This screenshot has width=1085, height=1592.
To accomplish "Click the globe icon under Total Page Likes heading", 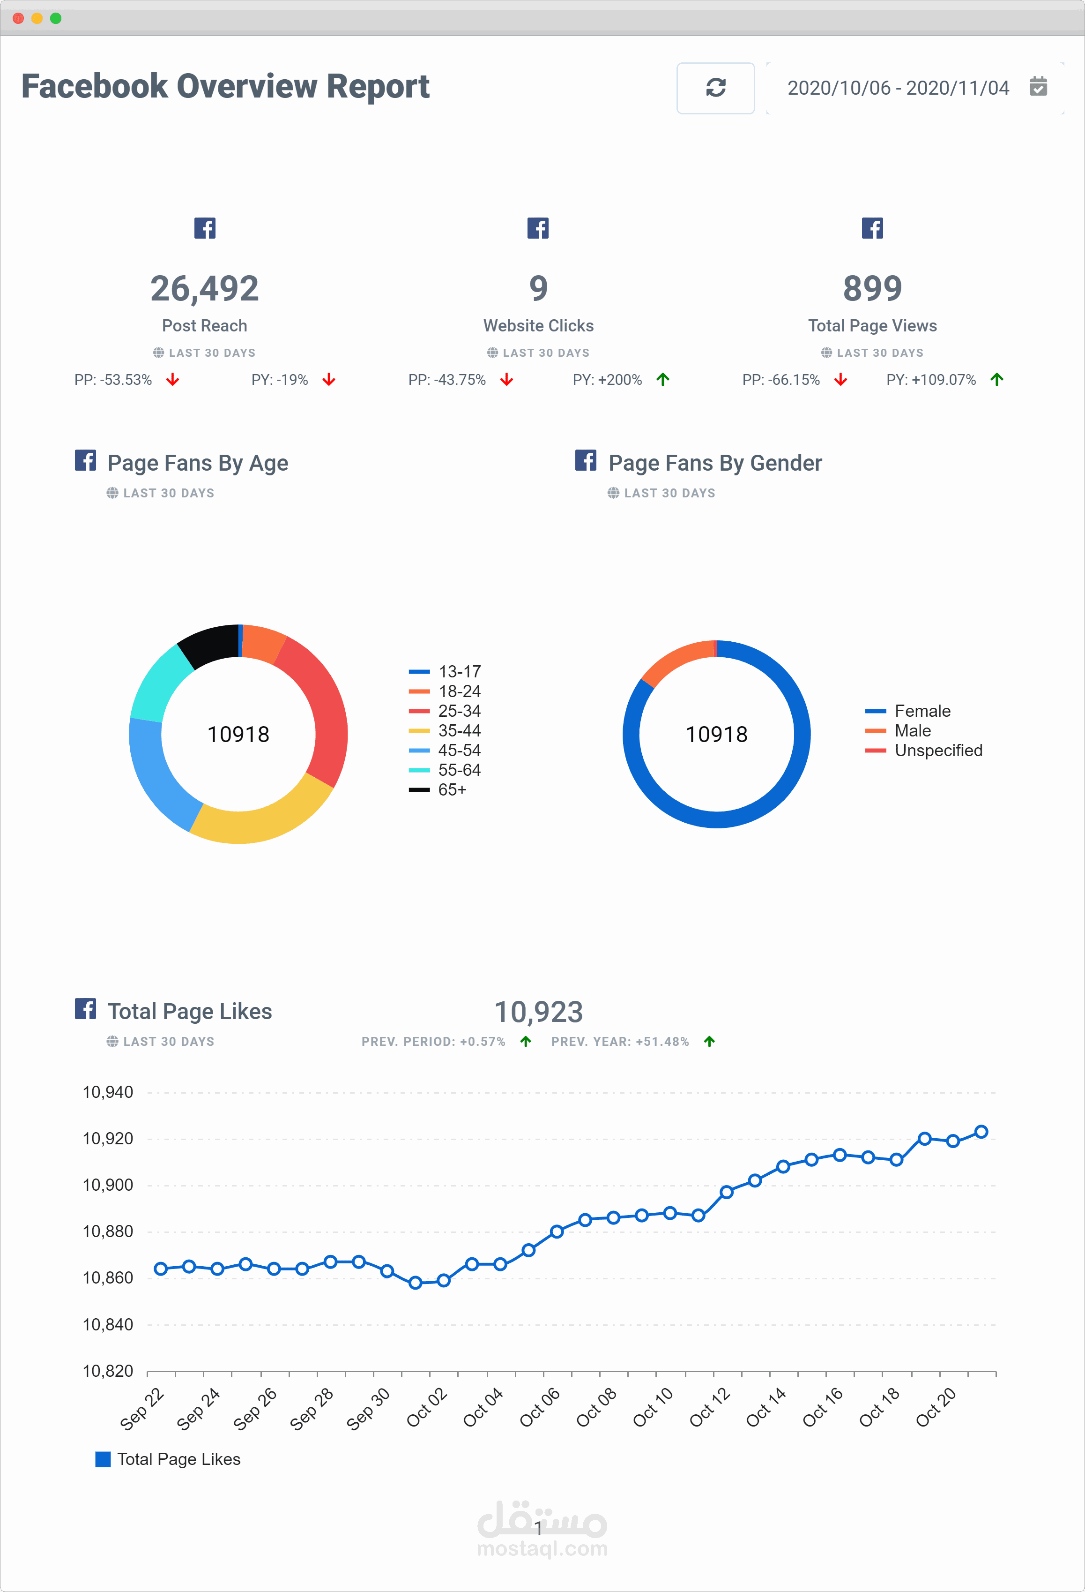I will (112, 1041).
